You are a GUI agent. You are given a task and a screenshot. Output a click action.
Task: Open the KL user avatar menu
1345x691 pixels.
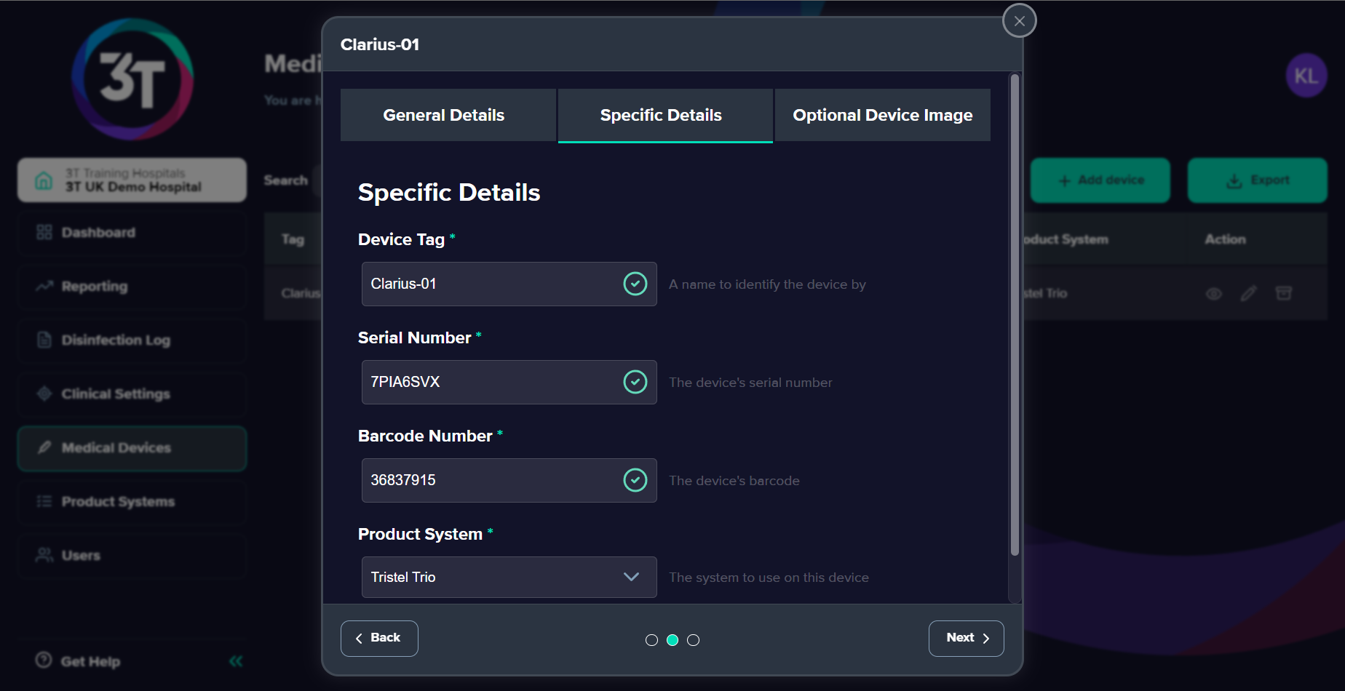(x=1306, y=76)
